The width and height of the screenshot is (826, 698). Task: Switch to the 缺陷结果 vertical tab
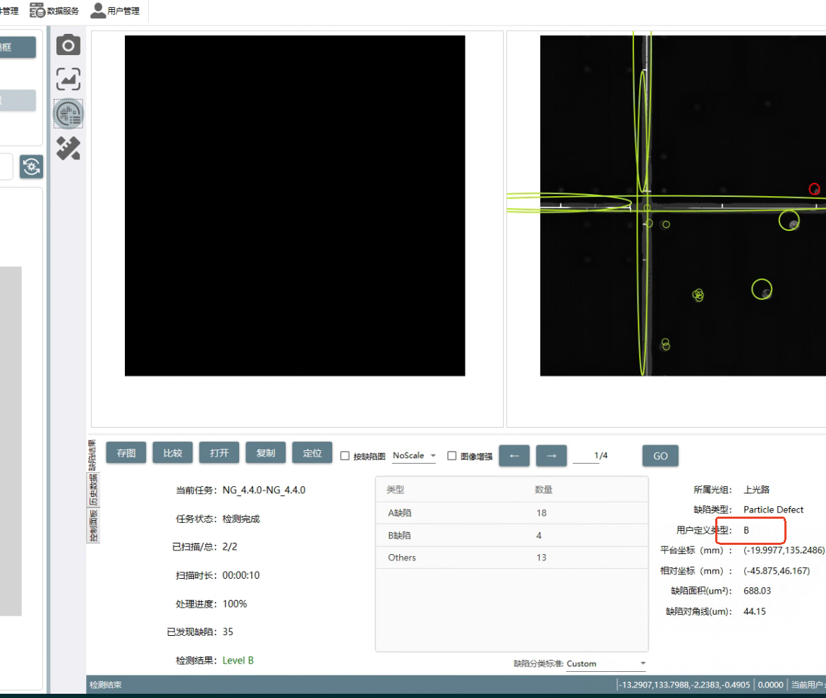coord(92,455)
